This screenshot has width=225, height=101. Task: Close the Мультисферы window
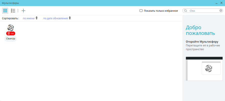221,3
